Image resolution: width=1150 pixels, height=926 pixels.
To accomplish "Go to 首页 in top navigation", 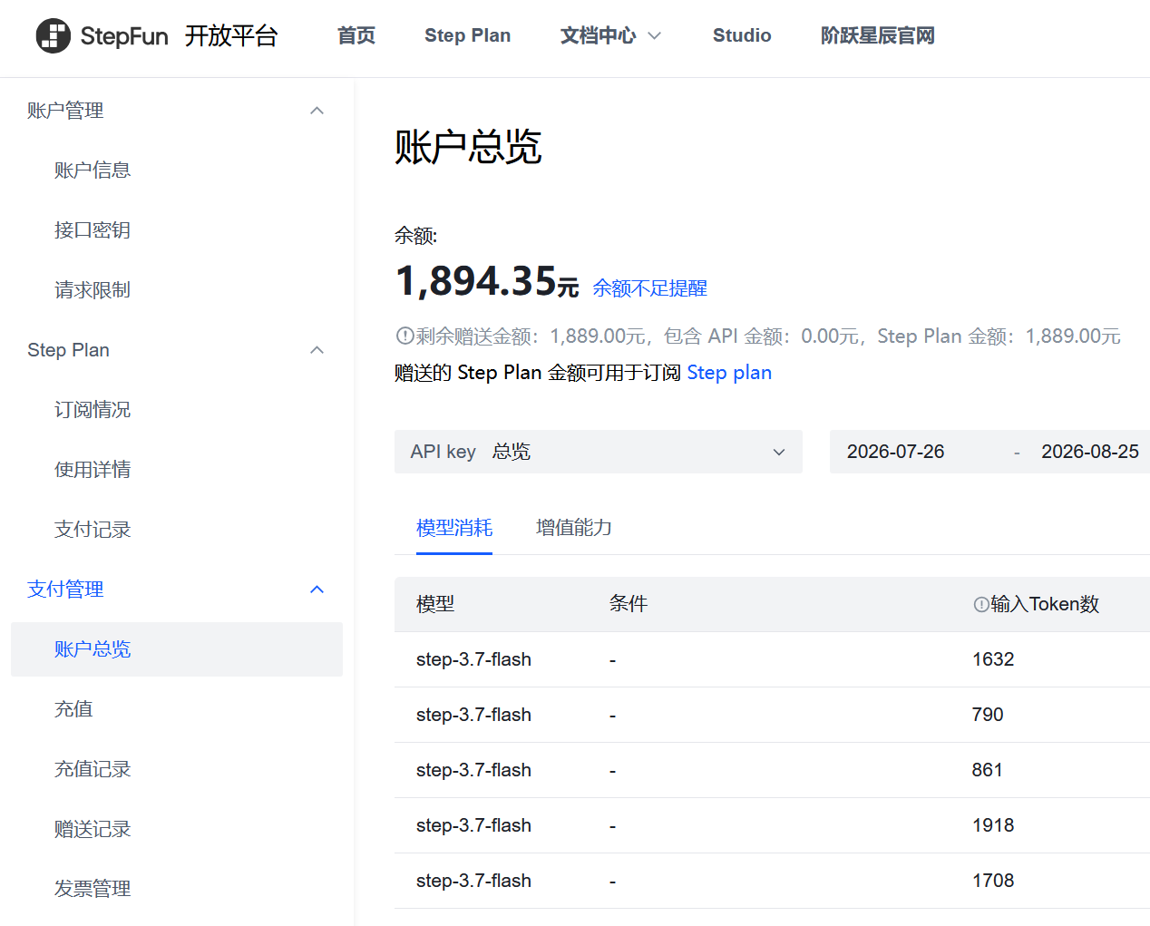I will click(x=356, y=35).
